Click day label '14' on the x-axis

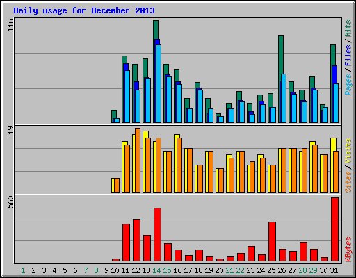[156, 270]
